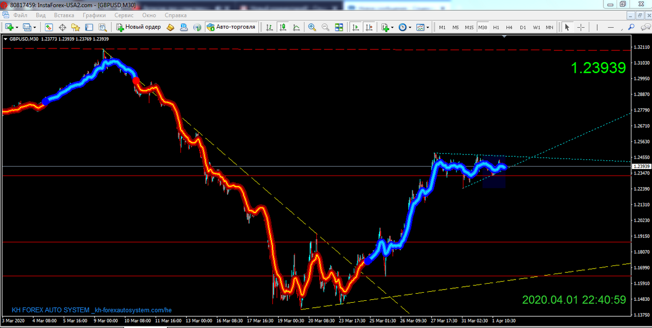Open the Окно menu
This screenshot has width=652, height=328.
pyautogui.click(x=149, y=15)
